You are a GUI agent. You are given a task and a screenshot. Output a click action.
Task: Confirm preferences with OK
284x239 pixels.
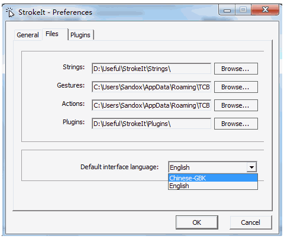pos(197,222)
